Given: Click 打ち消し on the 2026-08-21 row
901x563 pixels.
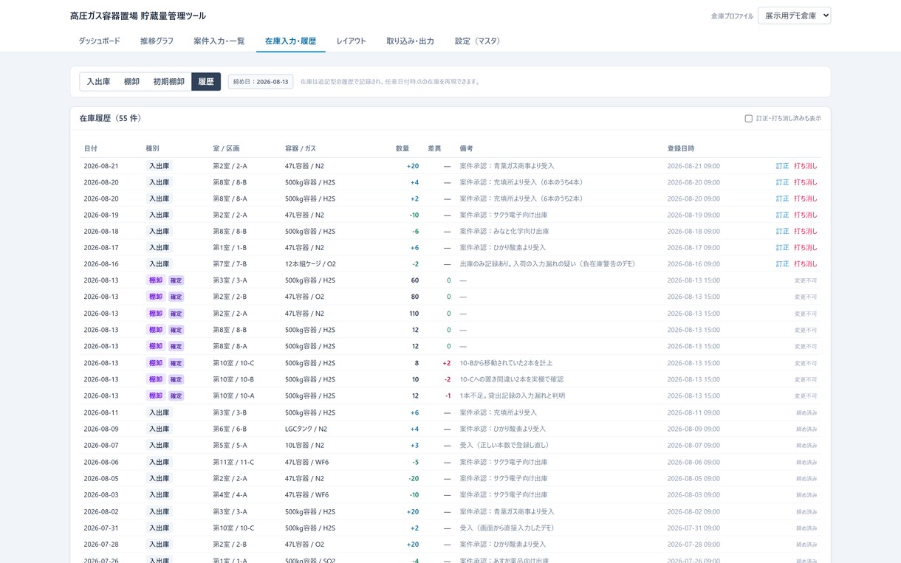Looking at the screenshot, I should 806,166.
